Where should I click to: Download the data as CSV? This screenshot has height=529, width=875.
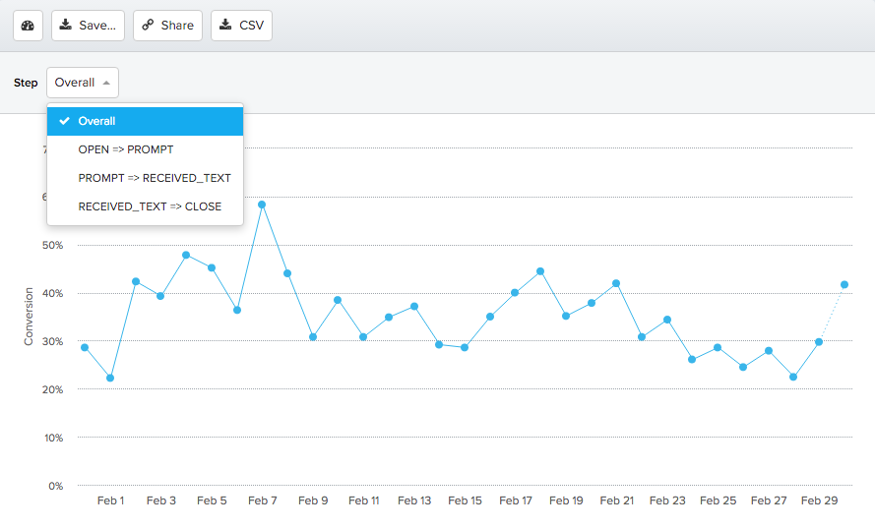pos(241,26)
